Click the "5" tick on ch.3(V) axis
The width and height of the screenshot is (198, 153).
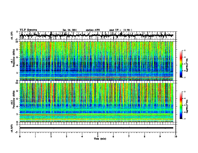pos(17,124)
